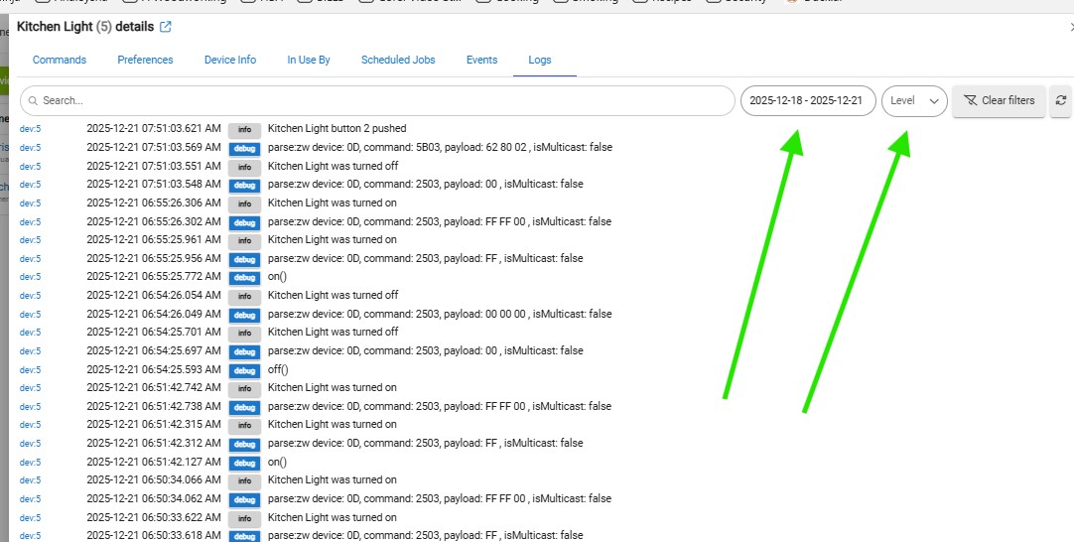Open dev:5 link on 07:51:03.569 AM row
The height and width of the screenshot is (542, 1074).
(30, 147)
